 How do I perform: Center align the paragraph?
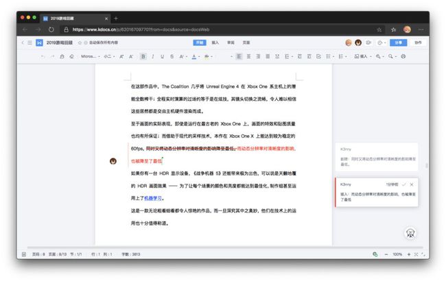pos(248,56)
